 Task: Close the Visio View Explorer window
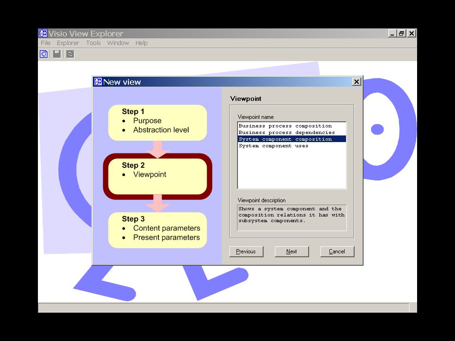click(411, 33)
